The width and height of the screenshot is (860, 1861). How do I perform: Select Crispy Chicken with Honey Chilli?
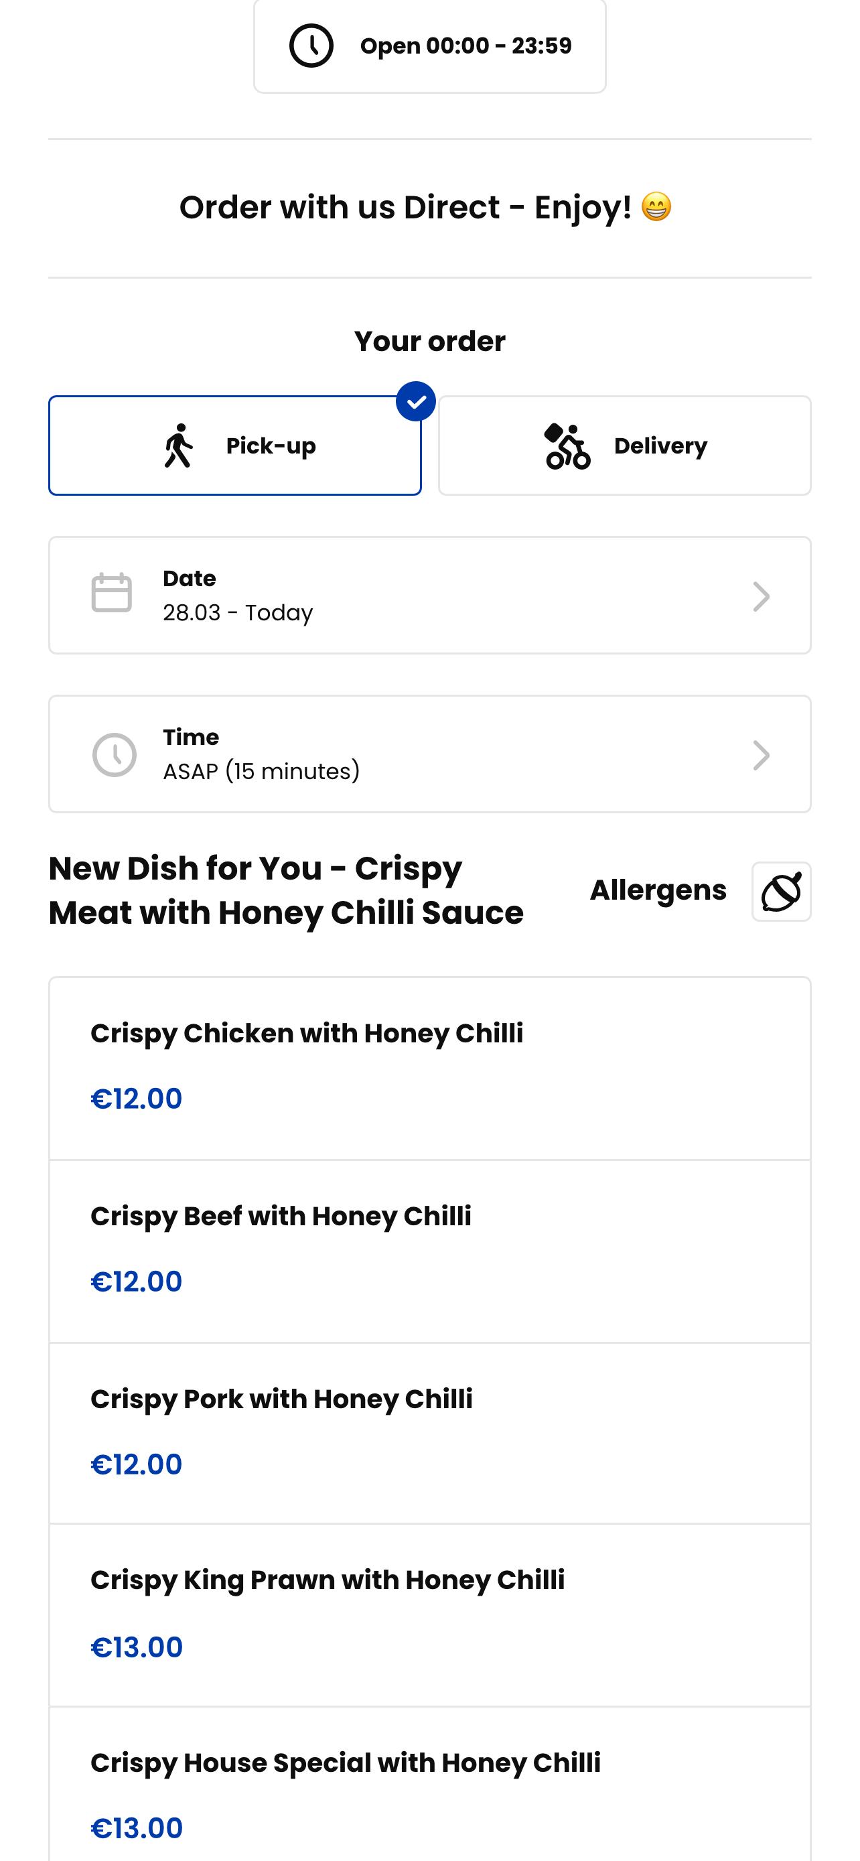pos(429,1069)
